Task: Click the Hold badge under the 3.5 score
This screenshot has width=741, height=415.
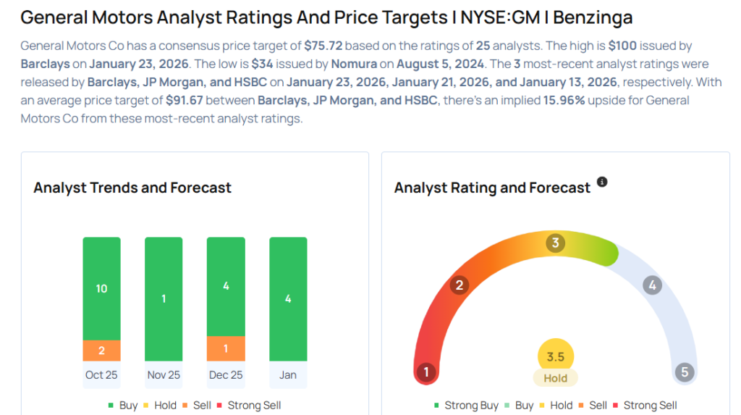Action: 556,378
